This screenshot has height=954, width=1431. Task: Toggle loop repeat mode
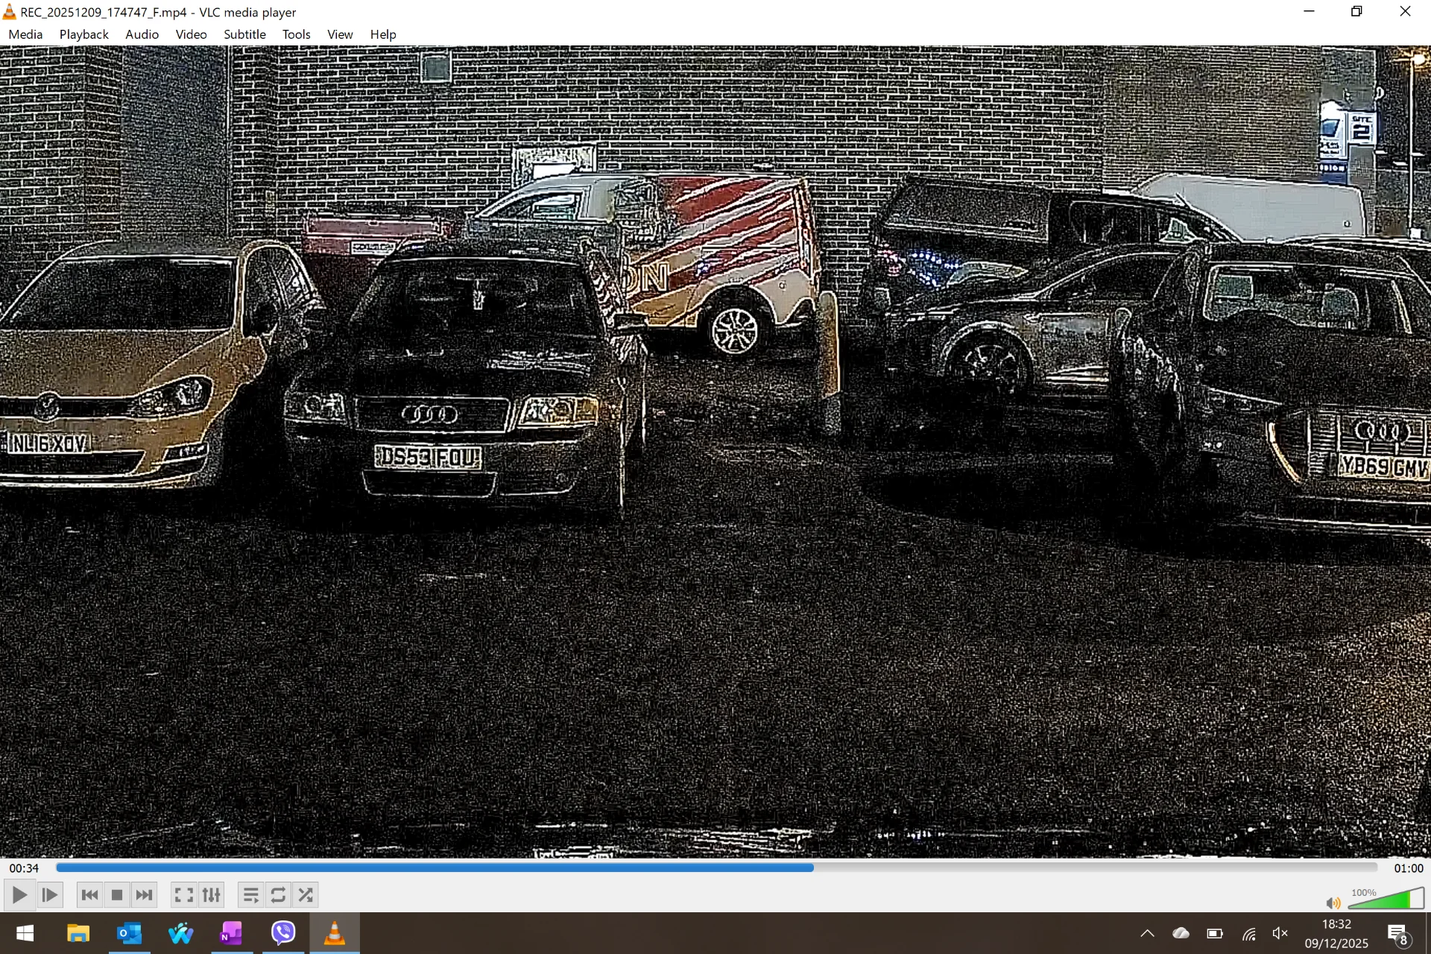[x=278, y=895]
